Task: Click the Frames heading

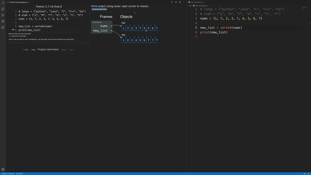Action: (106, 17)
